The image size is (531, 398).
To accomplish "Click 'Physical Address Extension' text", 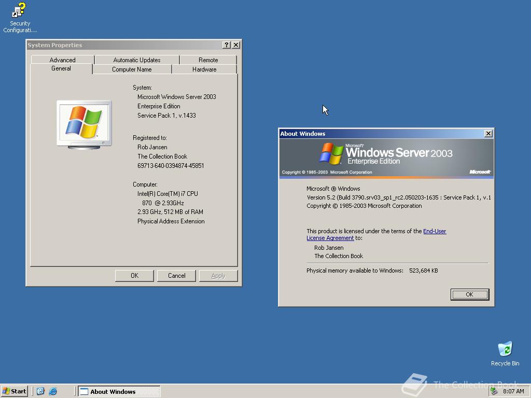I will point(171,221).
